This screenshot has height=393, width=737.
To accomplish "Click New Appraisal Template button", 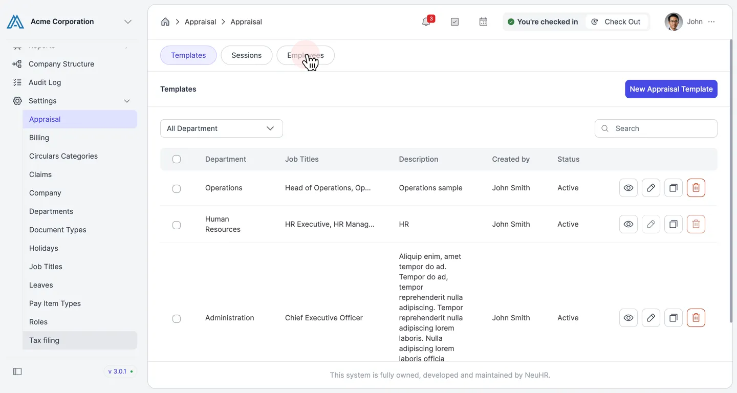I will click(x=671, y=89).
